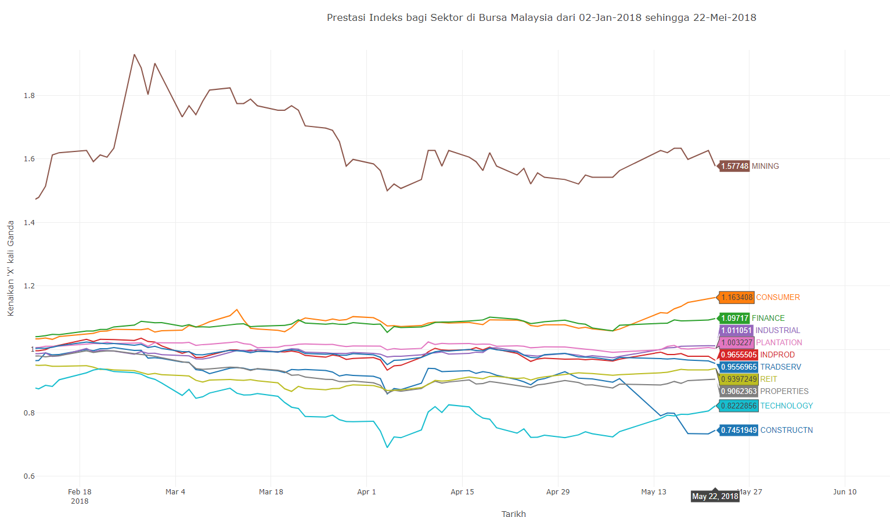Select the CONSTRUCTN series label

pyautogui.click(x=786, y=430)
